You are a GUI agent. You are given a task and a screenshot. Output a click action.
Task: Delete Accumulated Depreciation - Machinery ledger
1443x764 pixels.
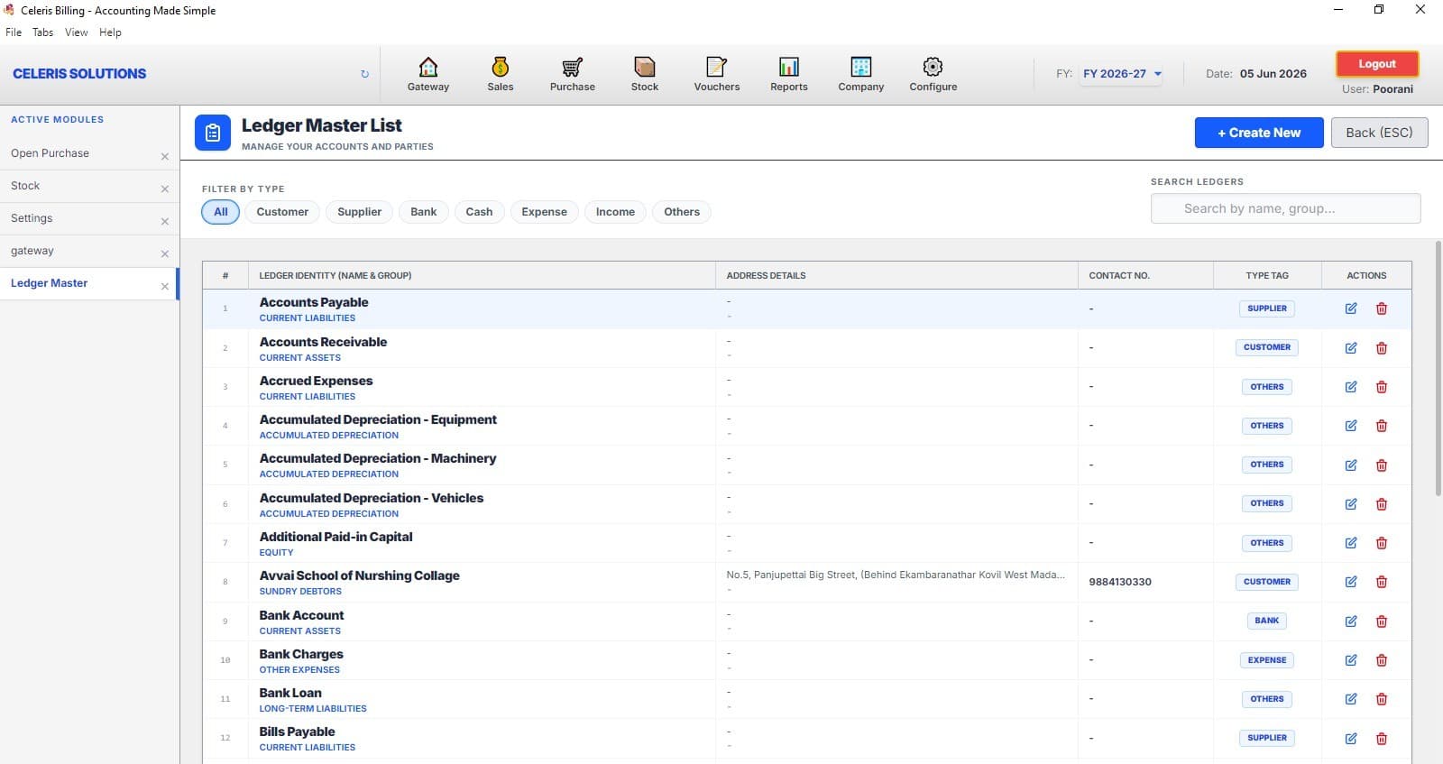(x=1381, y=465)
